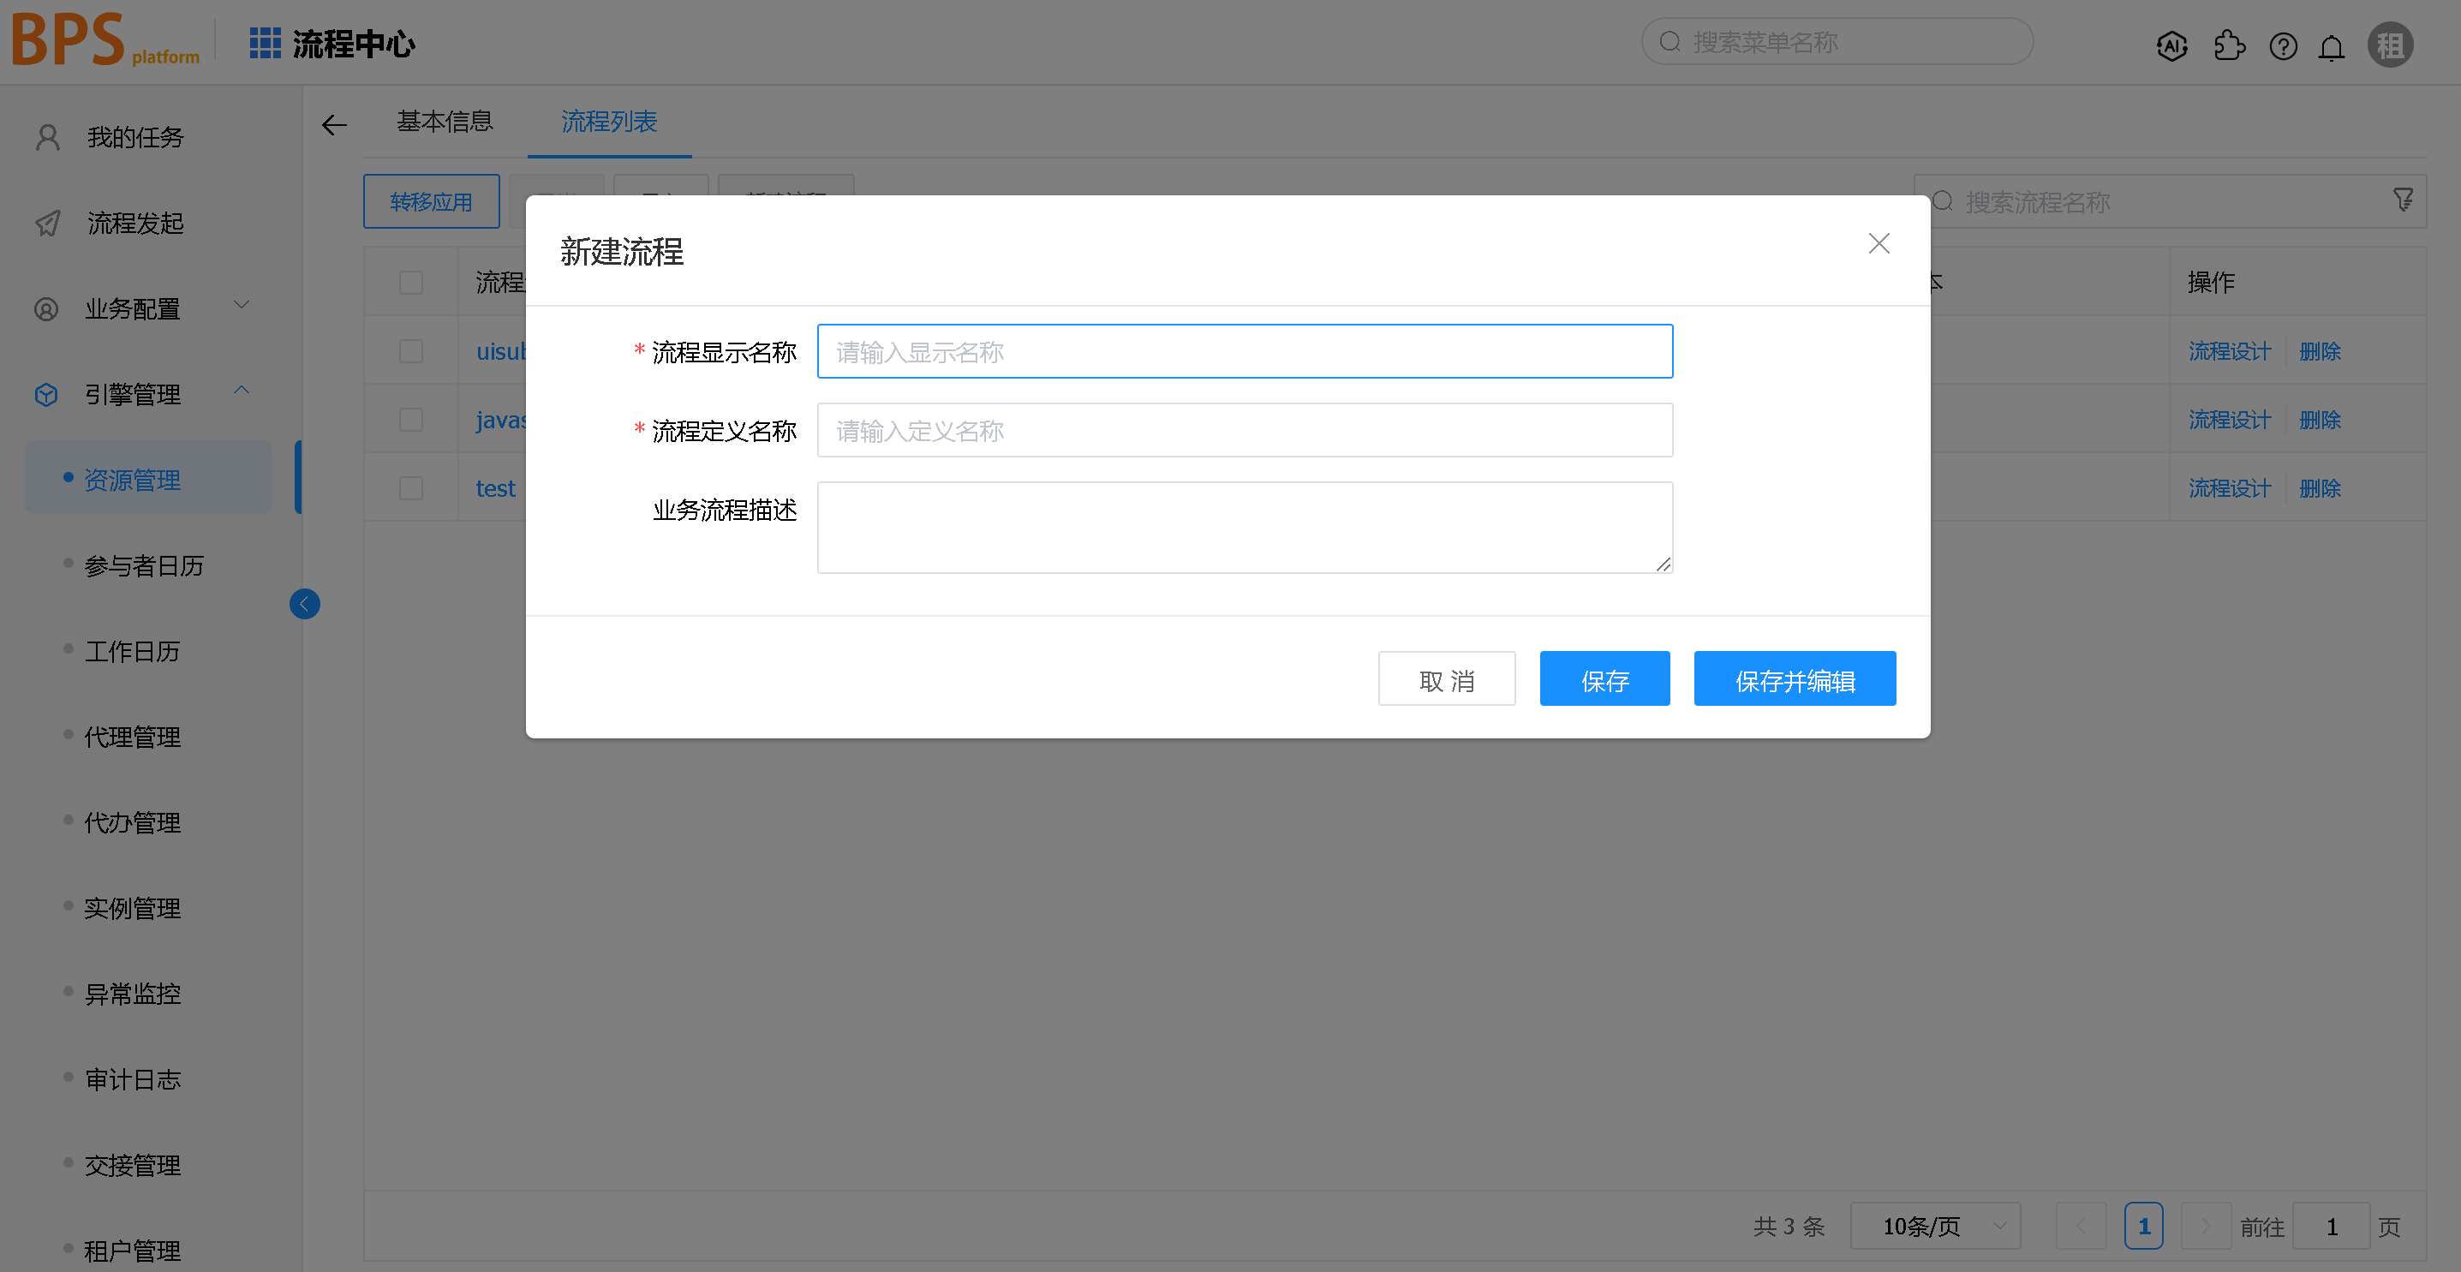This screenshot has width=2461, height=1272.
Task: Open the AI assistant icon in top bar
Action: tap(2171, 45)
